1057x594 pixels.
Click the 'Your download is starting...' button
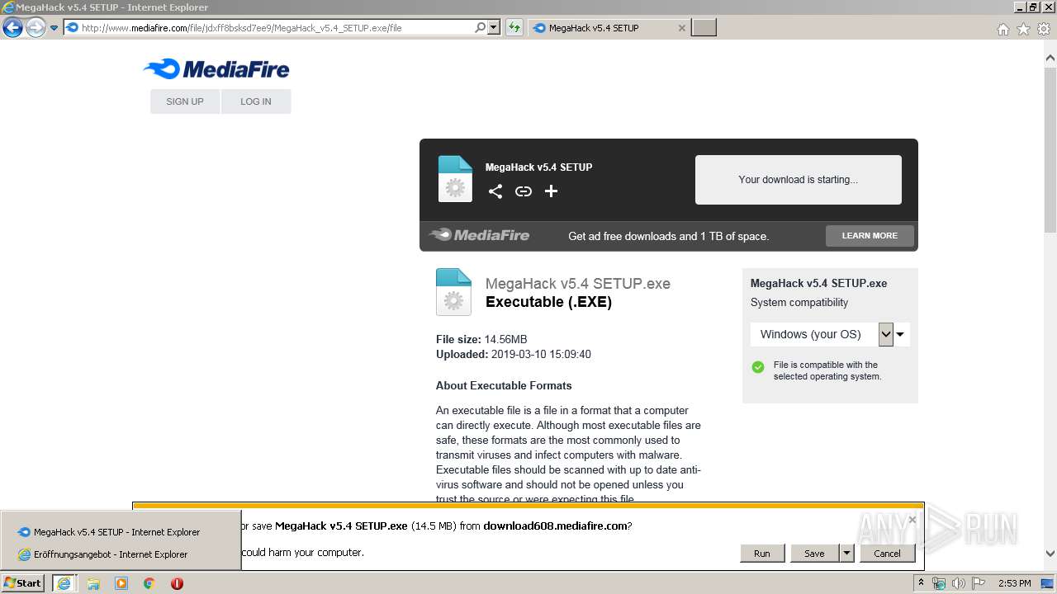click(799, 180)
